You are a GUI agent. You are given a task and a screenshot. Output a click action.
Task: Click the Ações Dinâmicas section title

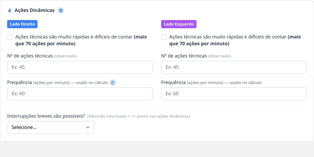[x=35, y=10]
